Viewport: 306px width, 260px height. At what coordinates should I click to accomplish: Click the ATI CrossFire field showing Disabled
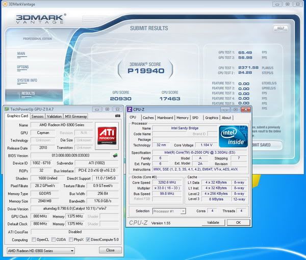click(x=75, y=232)
